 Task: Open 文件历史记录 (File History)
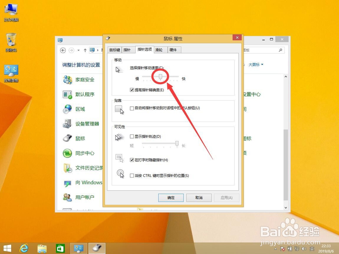89,168
